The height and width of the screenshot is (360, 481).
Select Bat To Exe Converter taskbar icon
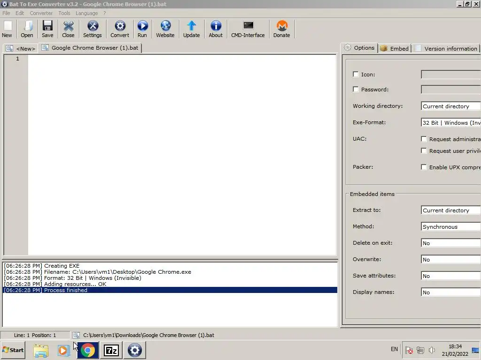pyautogui.click(x=135, y=350)
